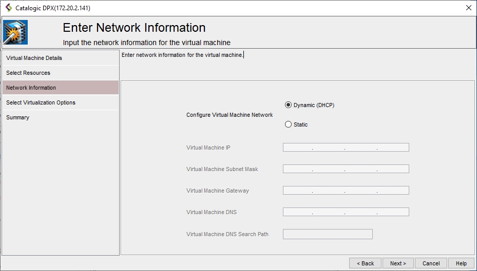Select Dynamic (DHCP) radio button
Image resolution: width=477 pixels, height=271 pixels.
288,105
